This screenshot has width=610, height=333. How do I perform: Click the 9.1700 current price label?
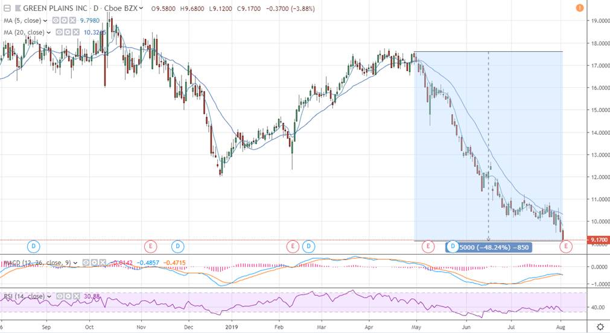tap(597, 241)
